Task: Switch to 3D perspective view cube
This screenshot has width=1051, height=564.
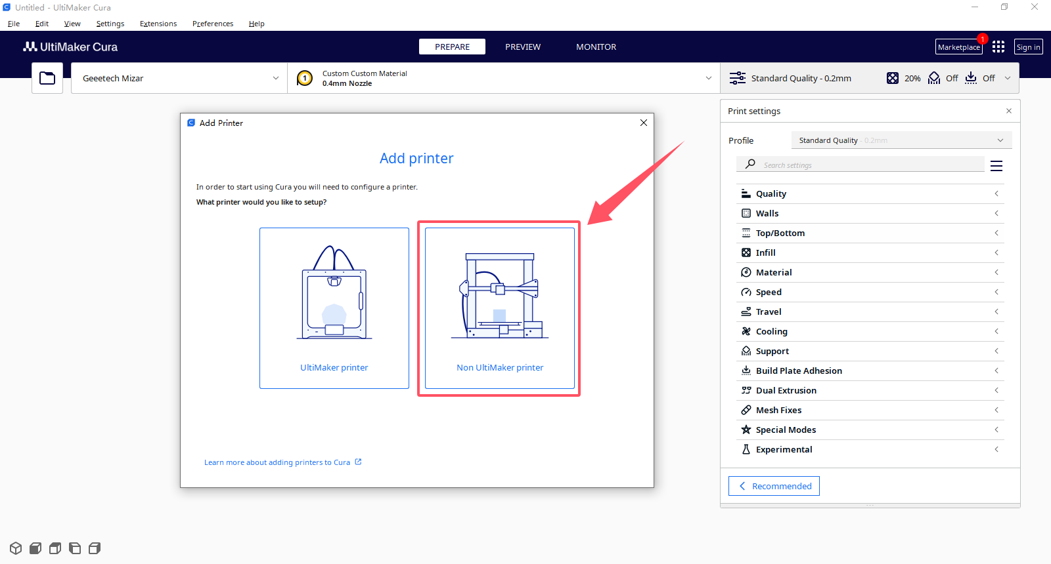Action: pyautogui.click(x=16, y=548)
